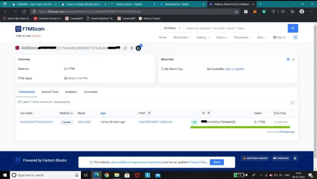Open Microsoft Store from taskbar

click(x=127, y=175)
